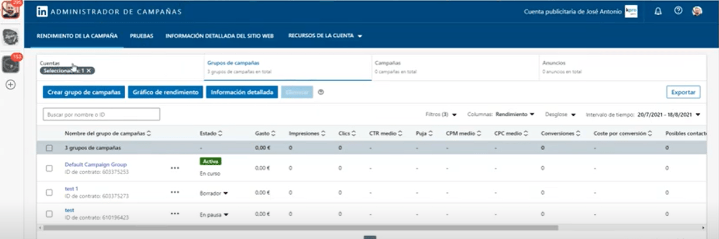Open more options for Default Campaign Group
The height and width of the screenshot is (239, 719).
[175, 168]
